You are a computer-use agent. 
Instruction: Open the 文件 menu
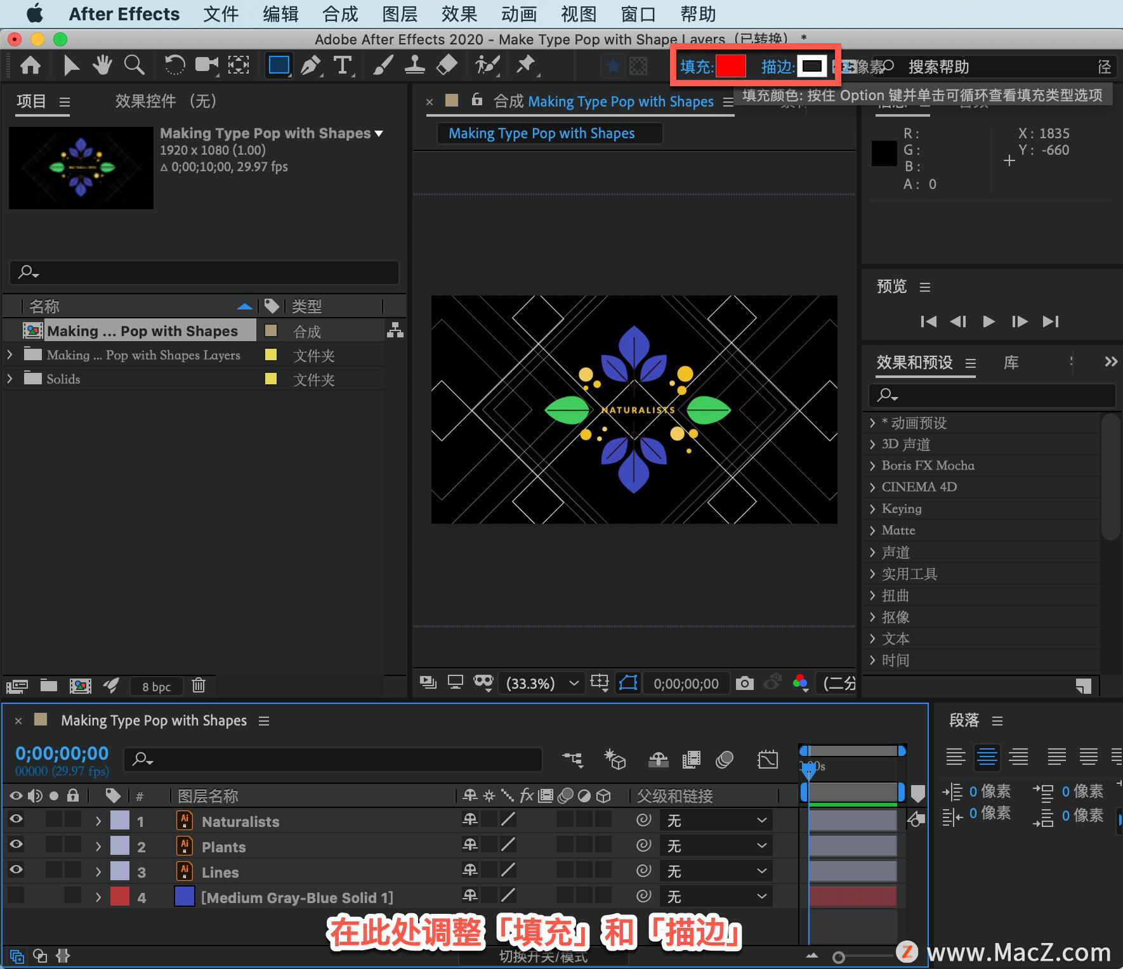pyautogui.click(x=221, y=13)
